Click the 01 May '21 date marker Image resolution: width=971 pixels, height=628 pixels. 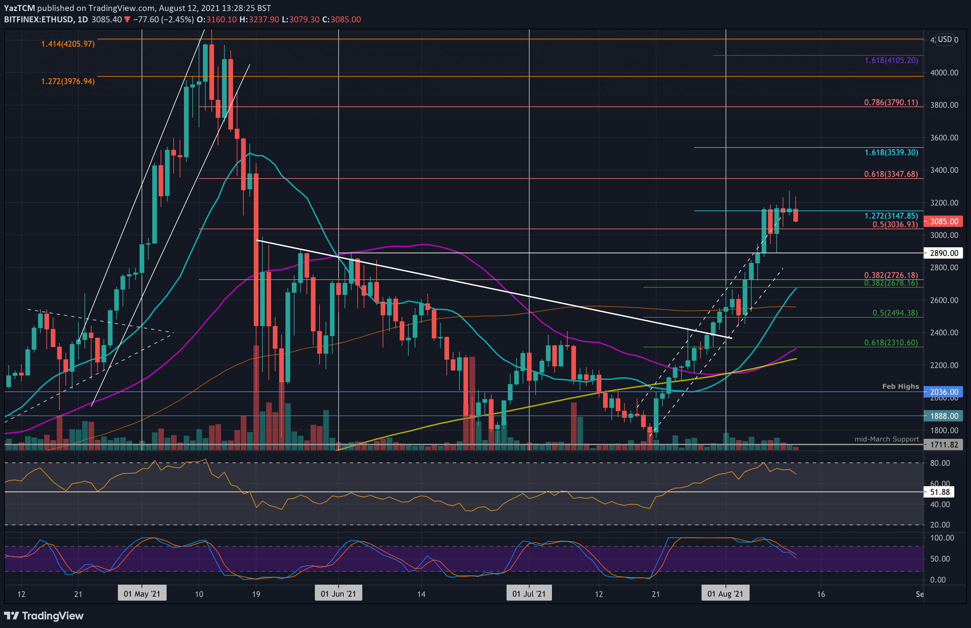click(142, 593)
